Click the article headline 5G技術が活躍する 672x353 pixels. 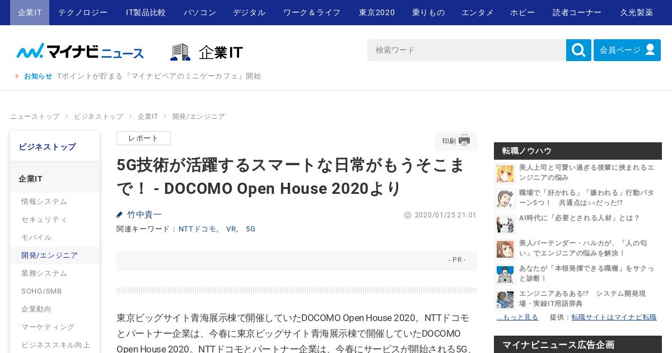click(291, 176)
